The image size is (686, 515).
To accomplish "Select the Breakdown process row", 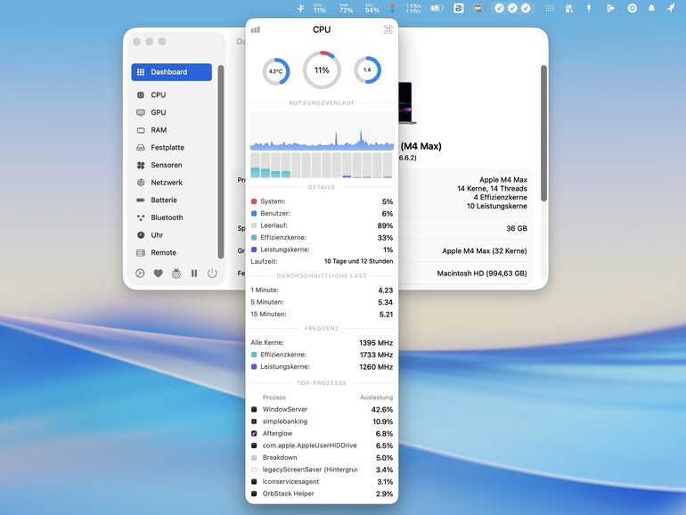I will click(x=322, y=458).
